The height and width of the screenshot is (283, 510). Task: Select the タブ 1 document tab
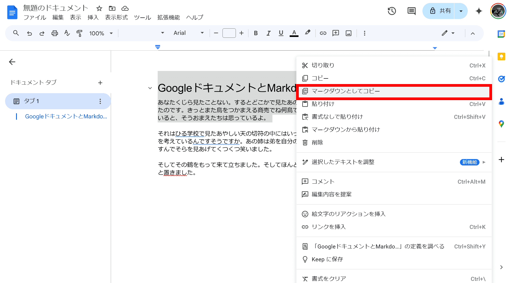[x=58, y=101]
